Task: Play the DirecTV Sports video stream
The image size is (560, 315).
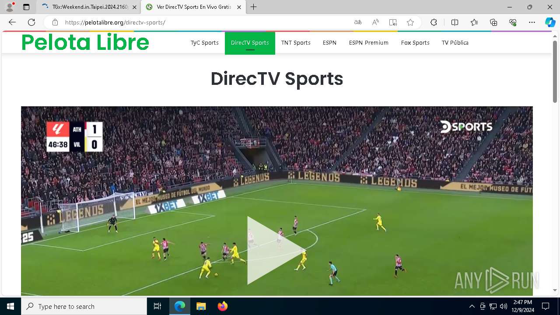Action: coord(276,250)
